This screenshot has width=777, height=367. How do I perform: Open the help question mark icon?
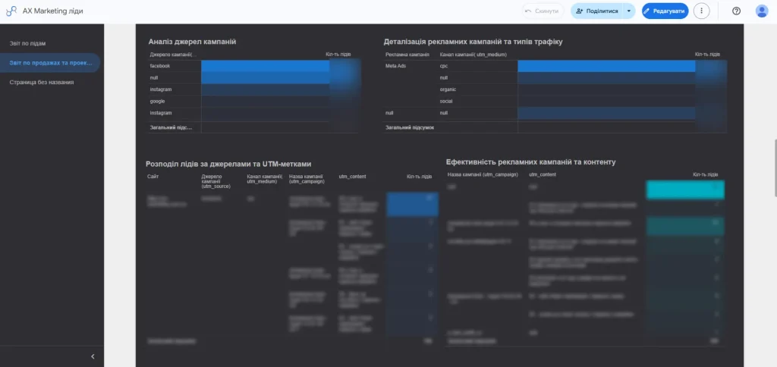736,11
